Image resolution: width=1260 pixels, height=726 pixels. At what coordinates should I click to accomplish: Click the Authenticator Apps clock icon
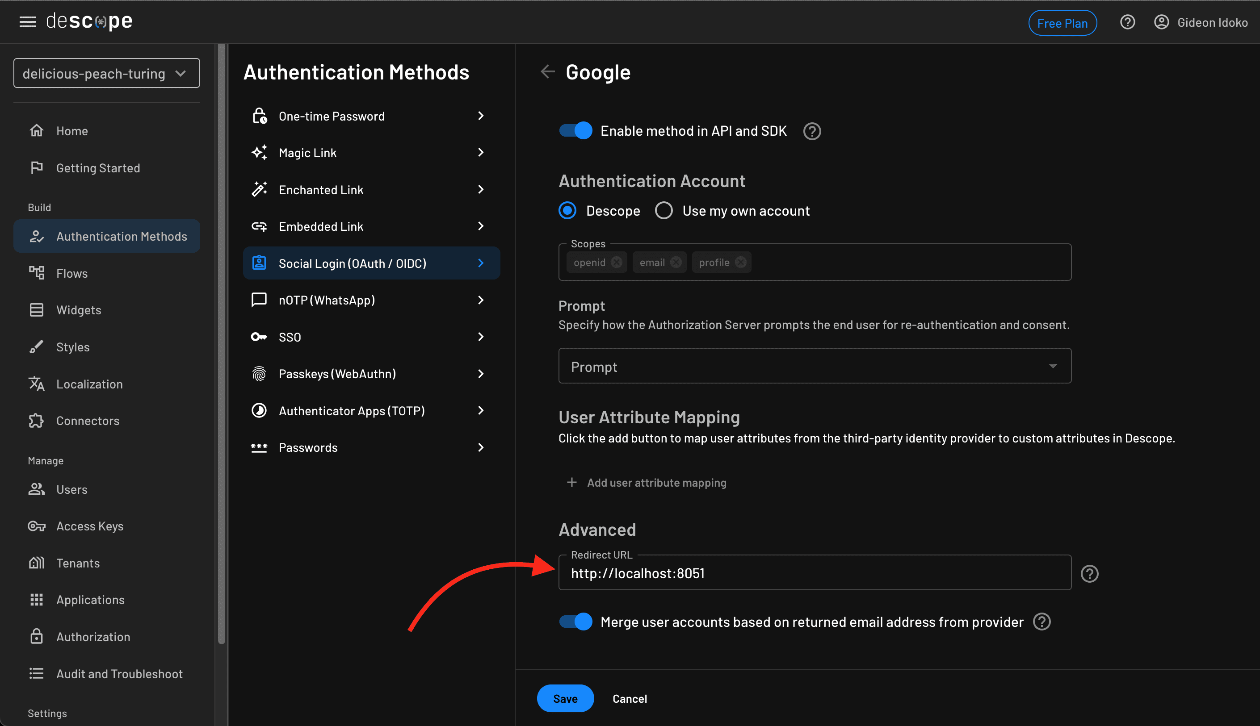(x=260, y=410)
